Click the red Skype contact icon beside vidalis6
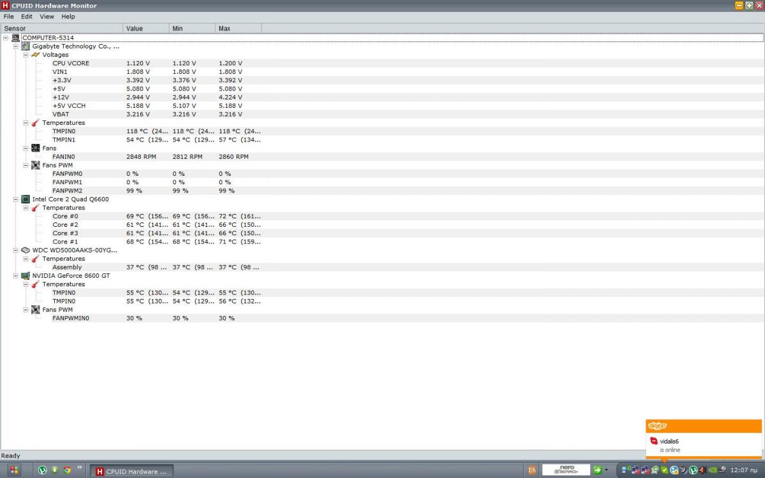Viewport: 765px width, 478px height. [x=653, y=441]
